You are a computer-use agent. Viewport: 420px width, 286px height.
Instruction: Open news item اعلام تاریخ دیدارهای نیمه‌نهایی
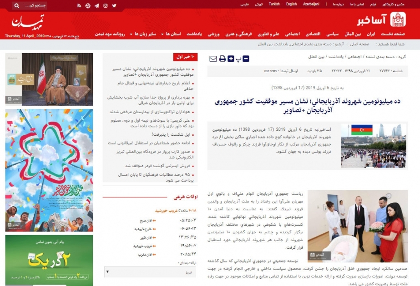[x=155, y=86]
